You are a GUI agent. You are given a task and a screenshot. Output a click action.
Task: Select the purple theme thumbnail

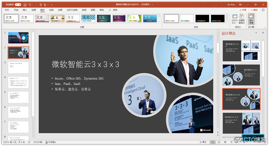119,18
